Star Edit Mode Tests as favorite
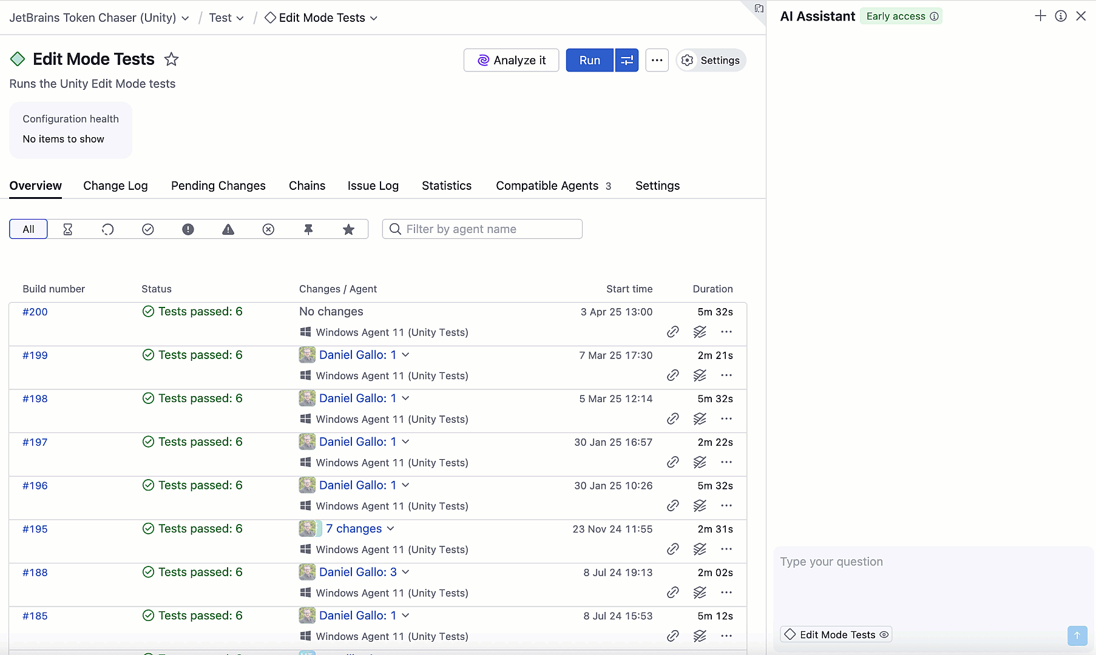 [172, 59]
